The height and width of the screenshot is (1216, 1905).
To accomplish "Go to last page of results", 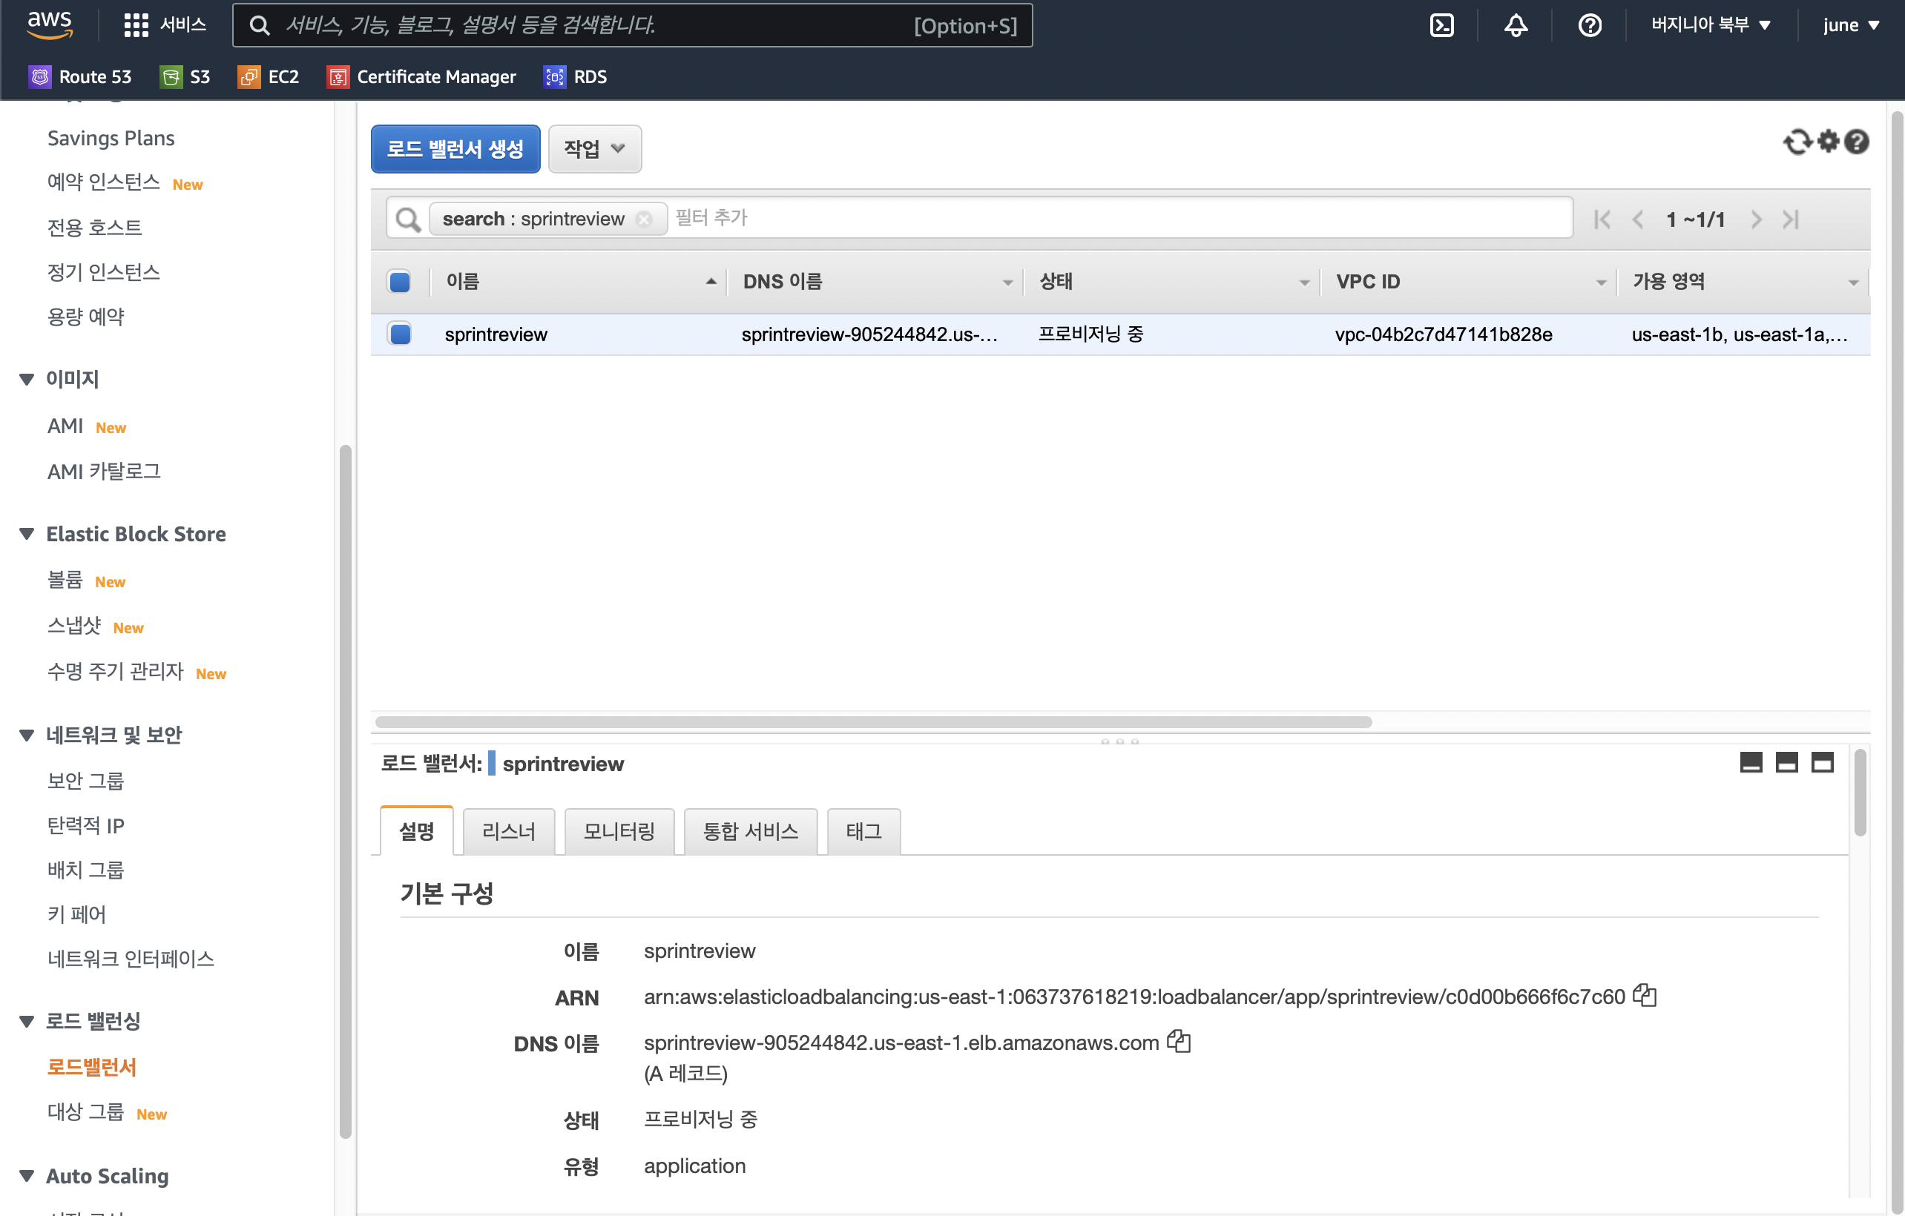I will (1791, 219).
